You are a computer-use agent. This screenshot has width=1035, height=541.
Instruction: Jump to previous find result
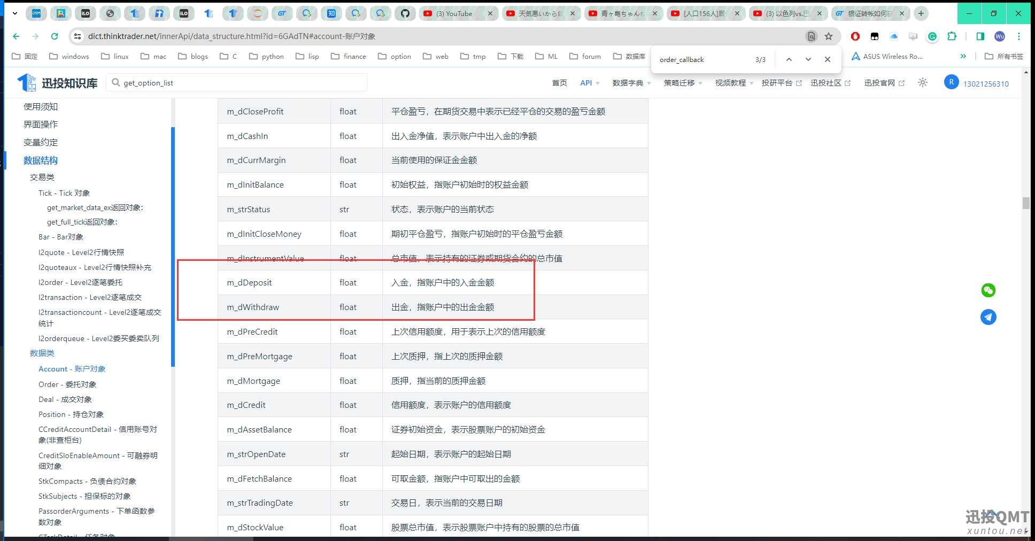tap(789, 59)
